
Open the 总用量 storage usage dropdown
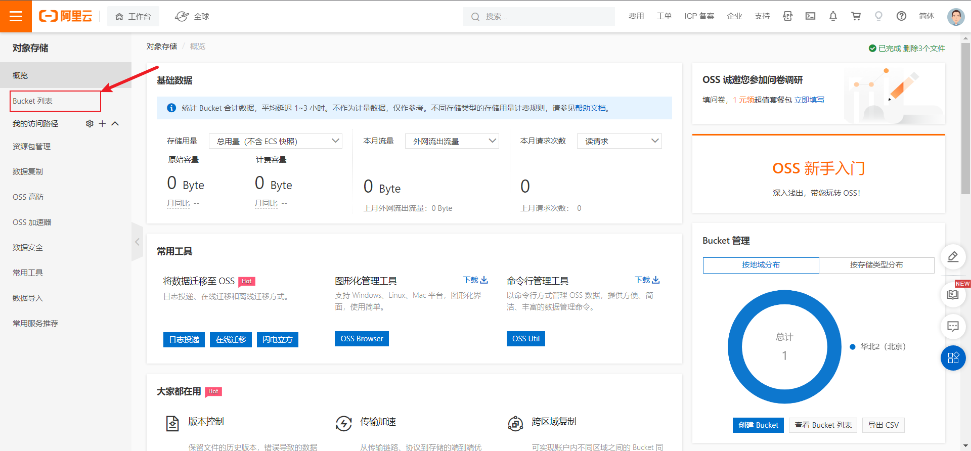[276, 141]
